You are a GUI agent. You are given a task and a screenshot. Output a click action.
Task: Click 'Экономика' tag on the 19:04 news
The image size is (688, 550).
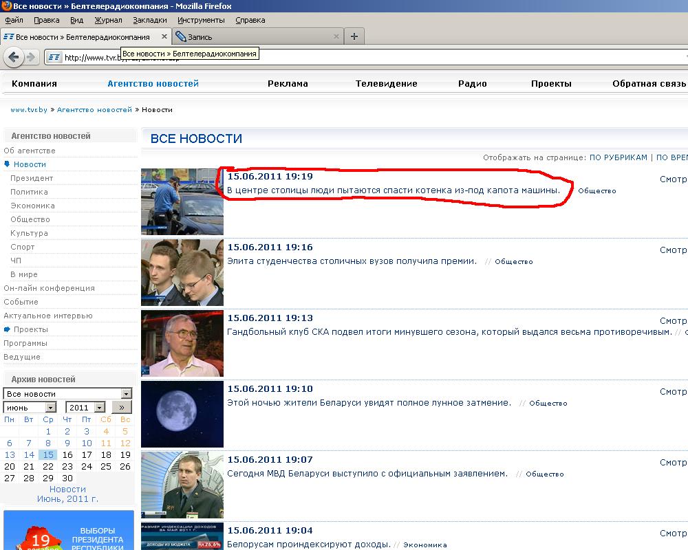(x=425, y=544)
